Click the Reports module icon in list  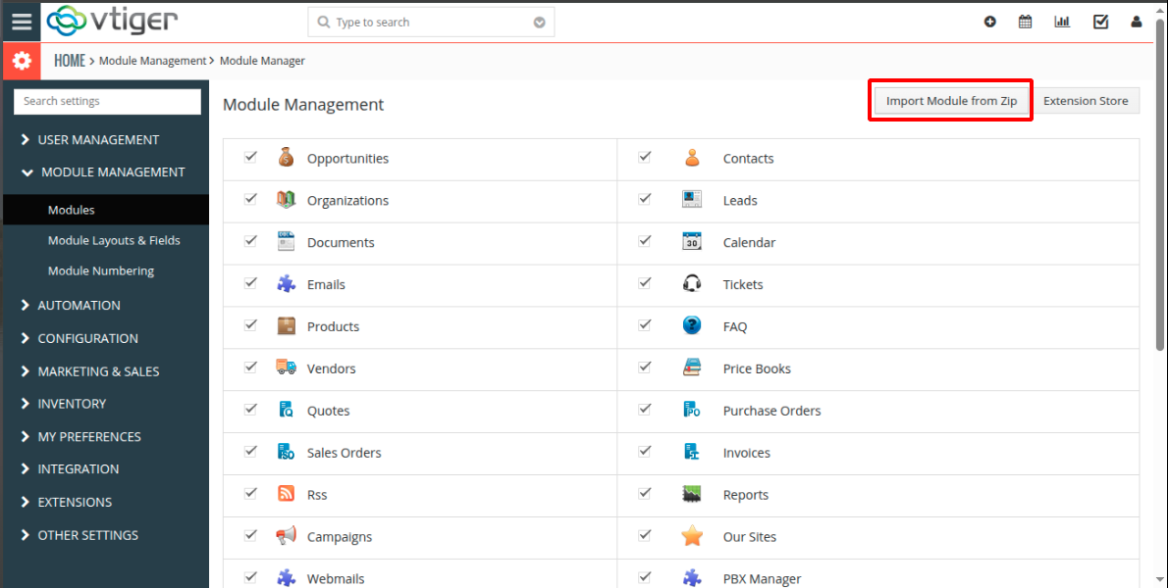(692, 494)
